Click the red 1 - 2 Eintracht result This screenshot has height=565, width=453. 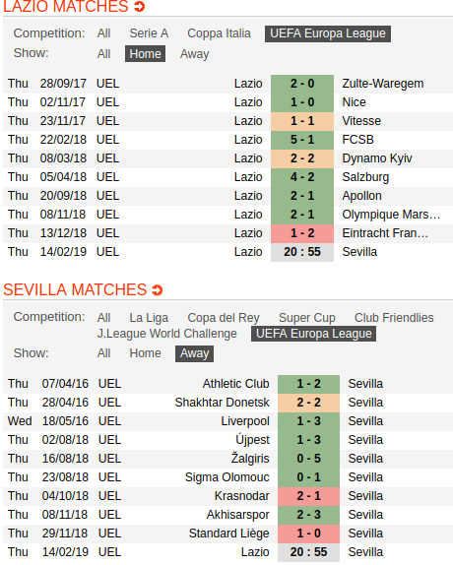click(302, 233)
